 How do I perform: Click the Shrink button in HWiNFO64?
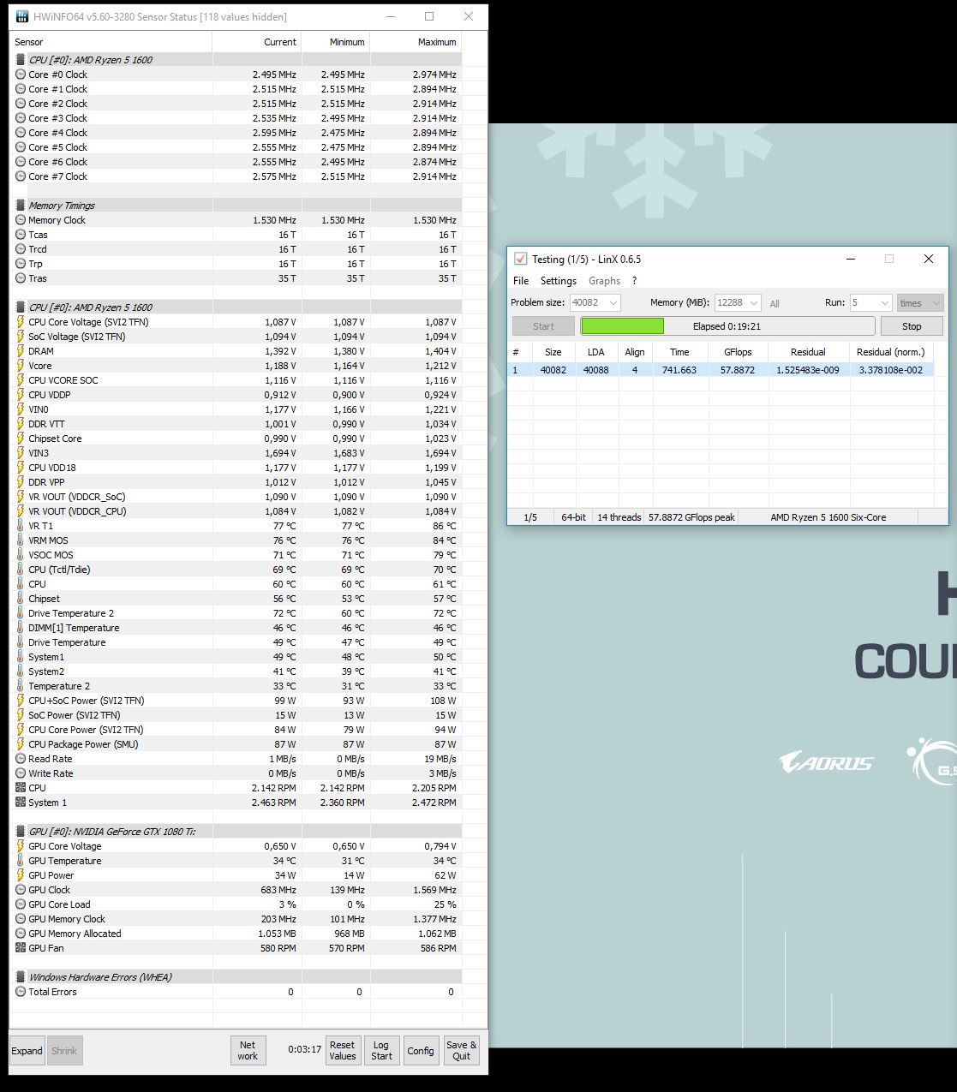tap(64, 1051)
